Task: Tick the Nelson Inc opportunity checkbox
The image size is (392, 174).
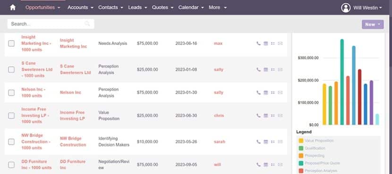Action: tap(11, 92)
